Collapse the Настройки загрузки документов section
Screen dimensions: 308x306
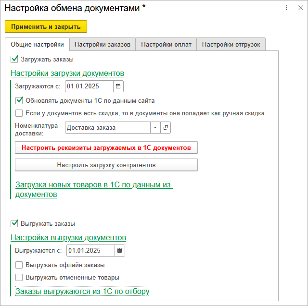point(67,73)
